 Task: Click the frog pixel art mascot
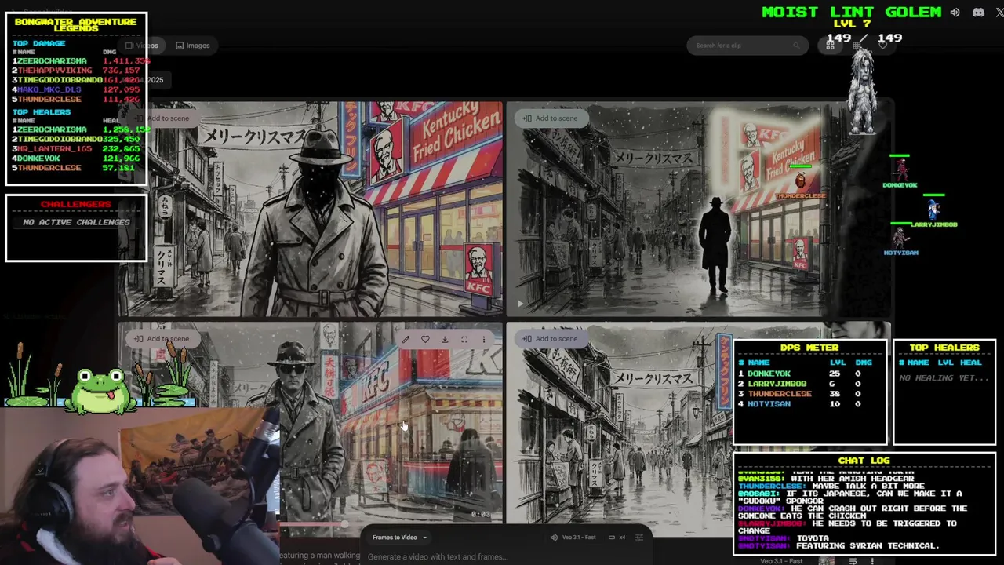click(x=100, y=390)
